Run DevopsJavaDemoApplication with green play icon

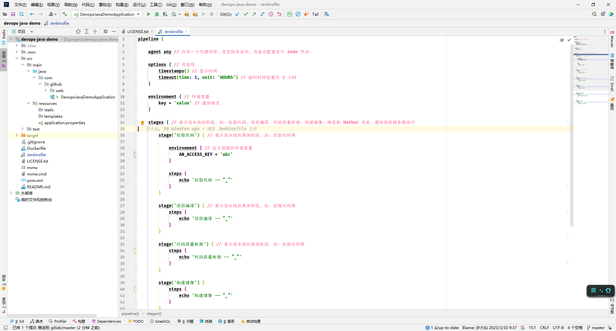(149, 14)
